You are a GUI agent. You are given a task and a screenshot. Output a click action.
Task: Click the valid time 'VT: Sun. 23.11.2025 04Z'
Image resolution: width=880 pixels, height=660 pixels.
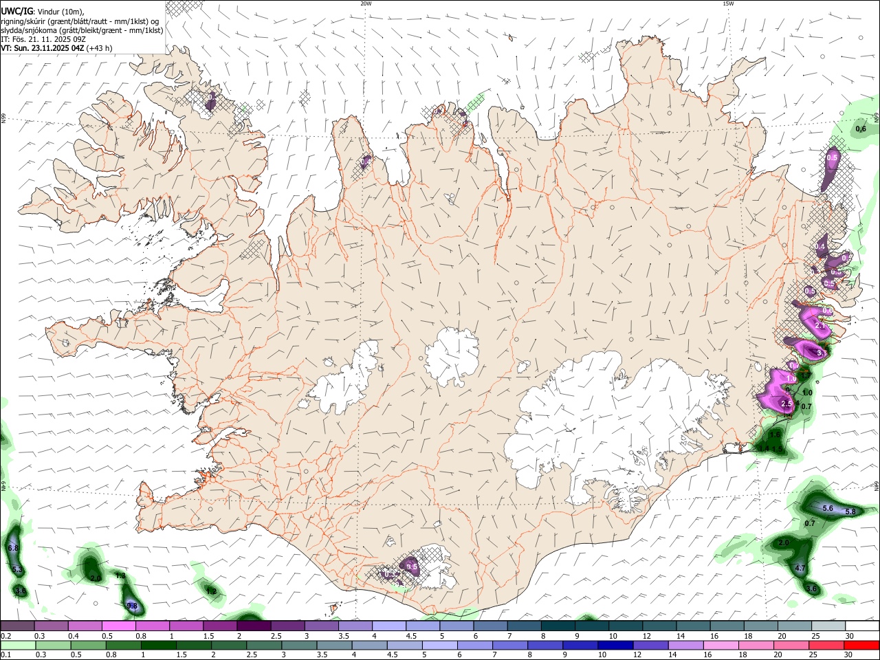[x=43, y=48]
